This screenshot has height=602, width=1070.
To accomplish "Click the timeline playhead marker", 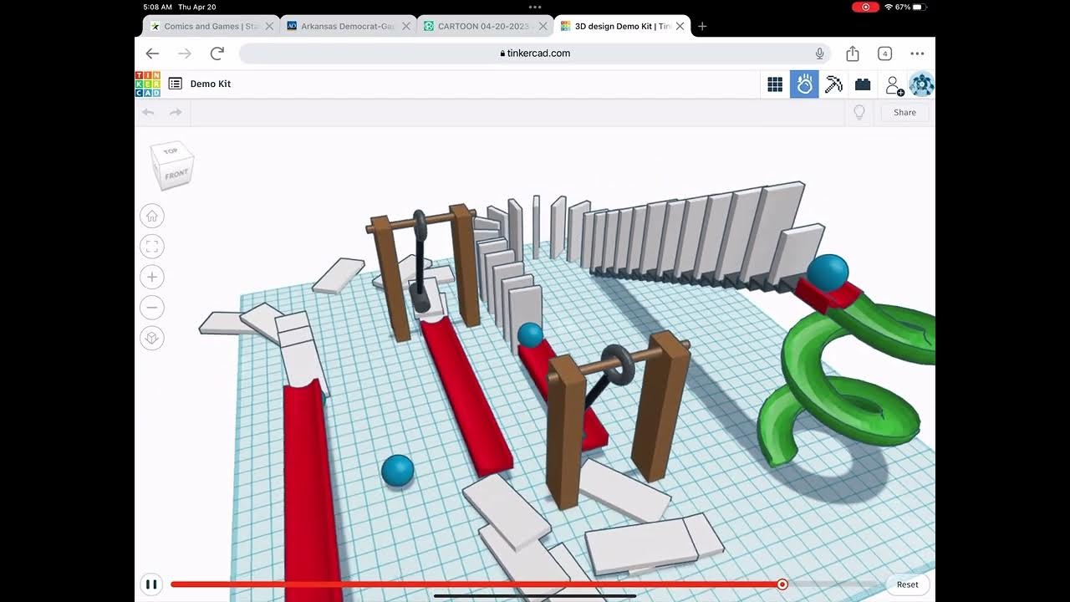I will 782,584.
